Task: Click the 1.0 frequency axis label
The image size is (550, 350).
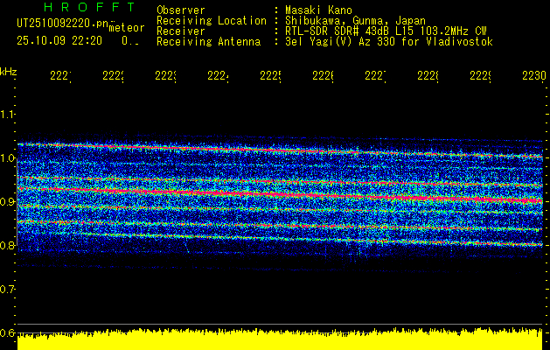Action: tap(7, 158)
